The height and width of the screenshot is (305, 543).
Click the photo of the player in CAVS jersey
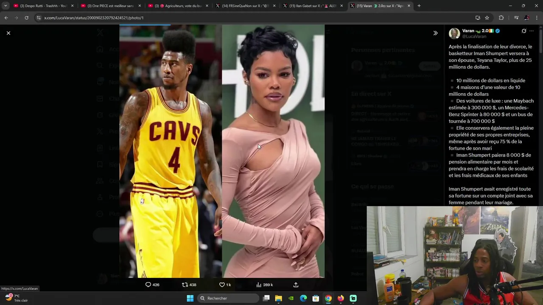pyautogui.click(x=171, y=151)
